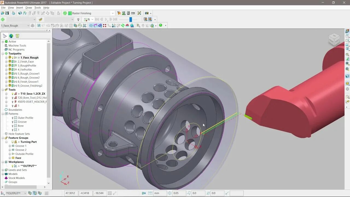Select the 3_RoughProfile toolpath
The height and width of the screenshot is (197, 350).
pyautogui.click(x=27, y=66)
